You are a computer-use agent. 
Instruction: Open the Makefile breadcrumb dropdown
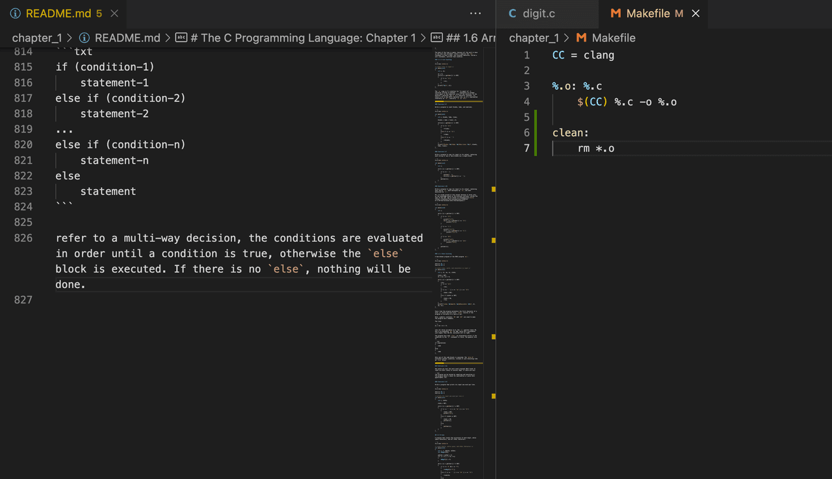614,38
